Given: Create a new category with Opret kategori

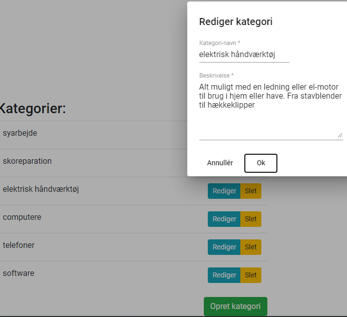Looking at the screenshot, I should [235, 306].
